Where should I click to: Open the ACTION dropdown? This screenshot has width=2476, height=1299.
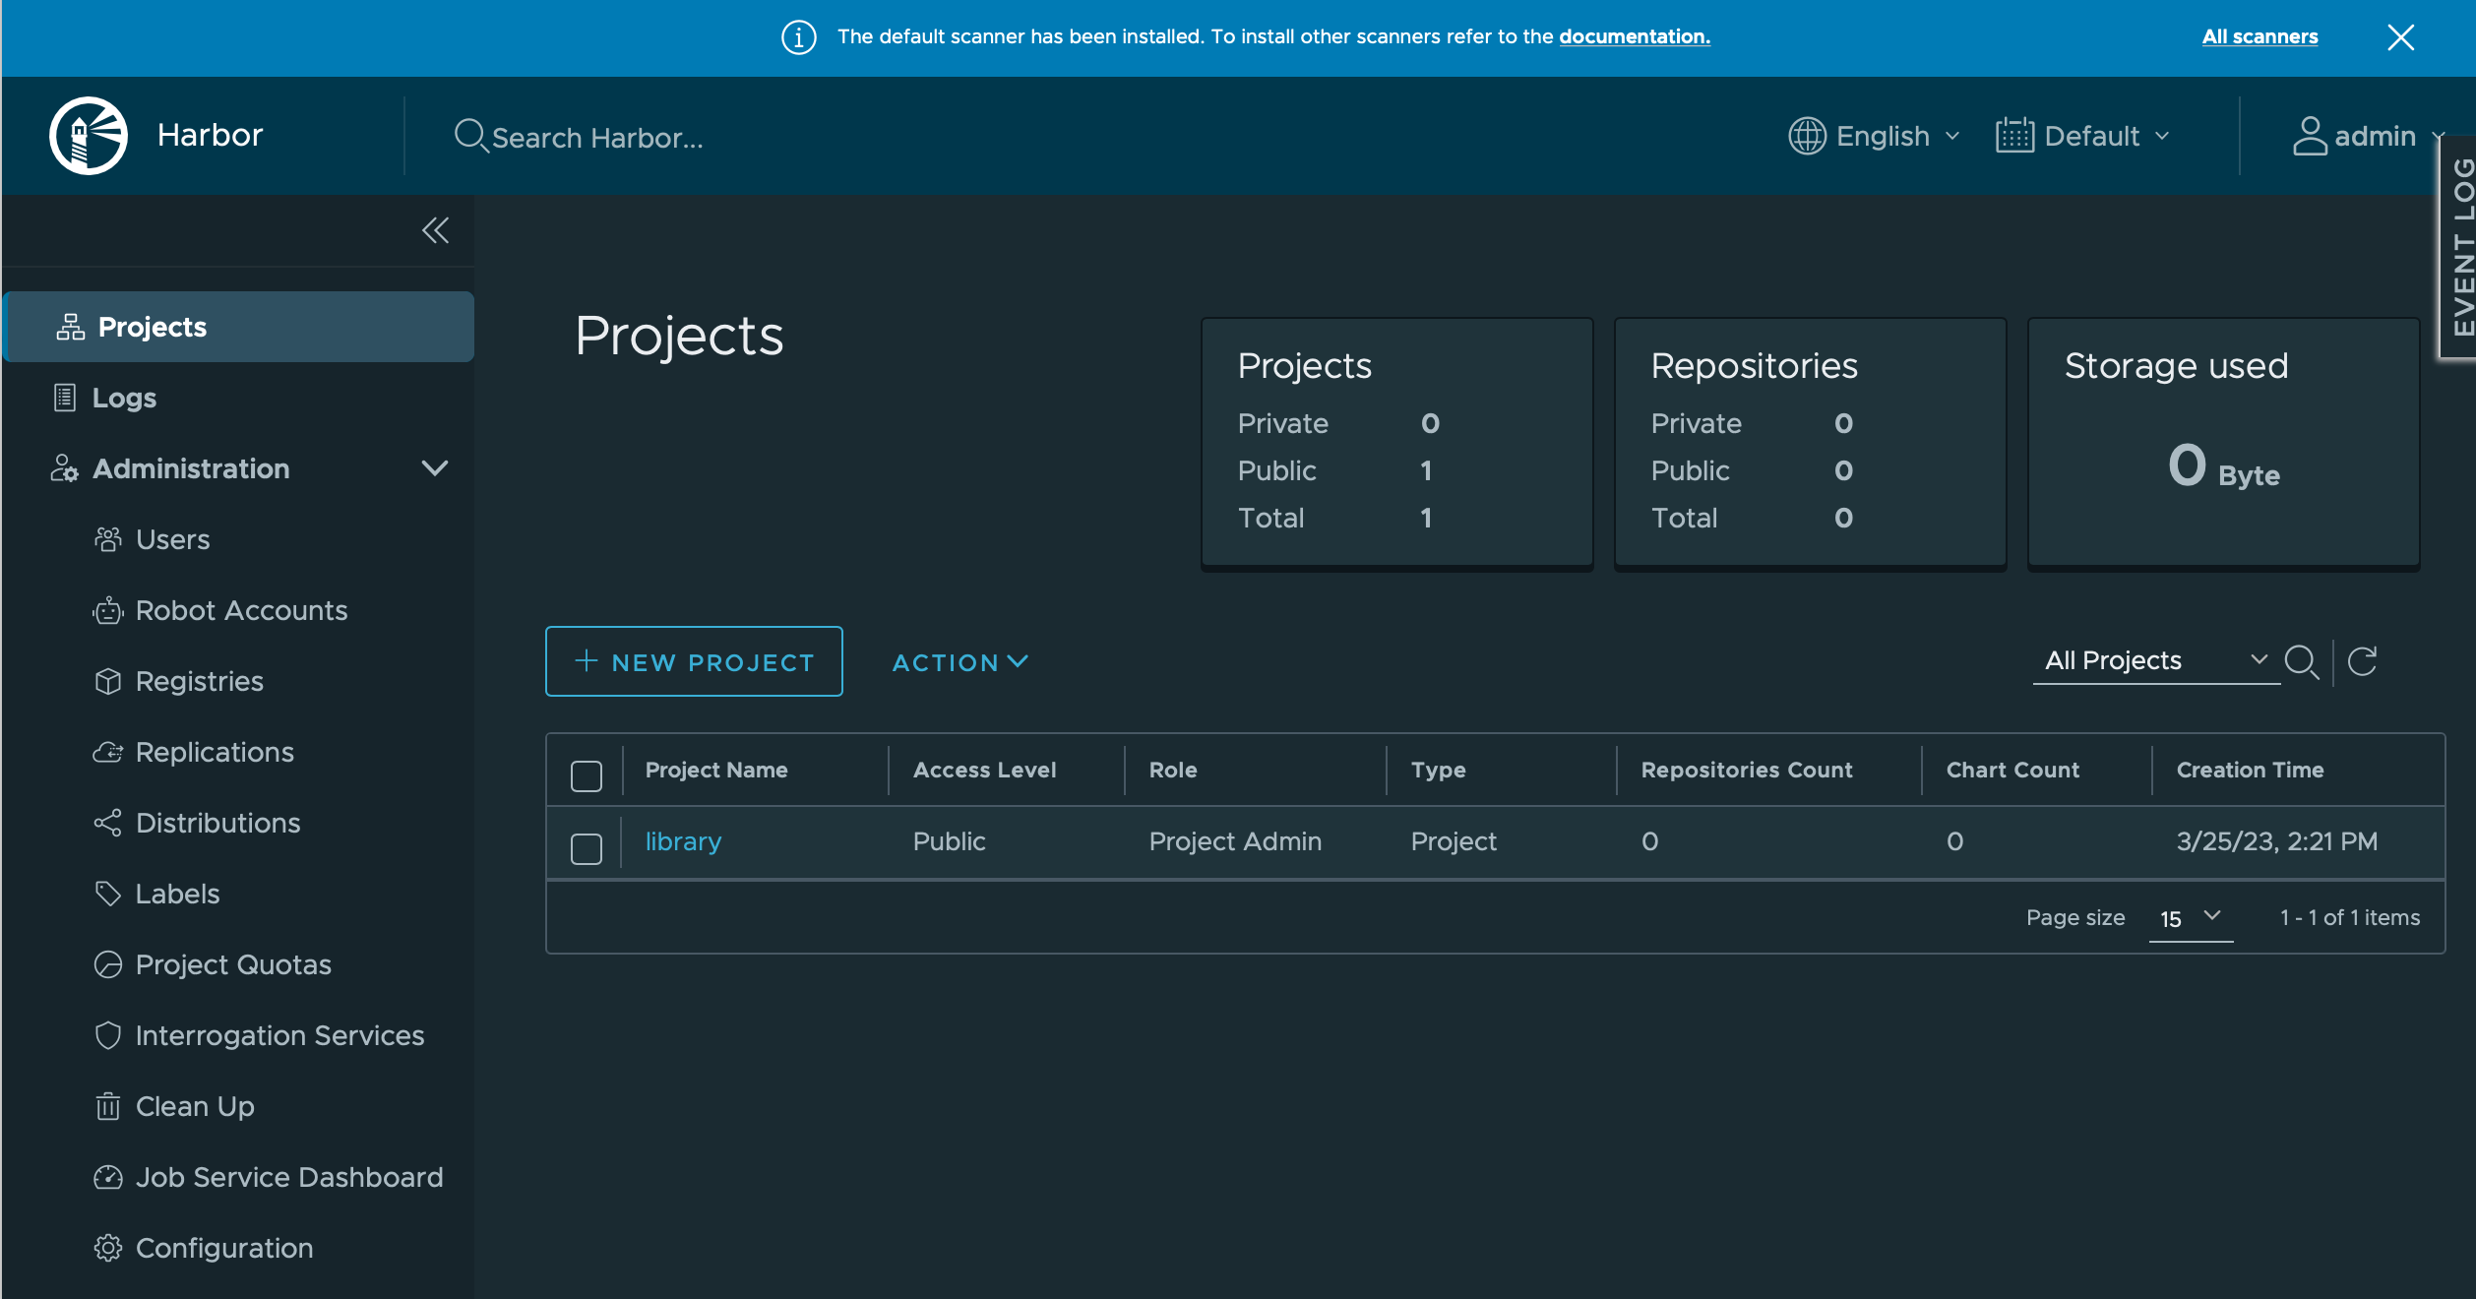click(960, 662)
